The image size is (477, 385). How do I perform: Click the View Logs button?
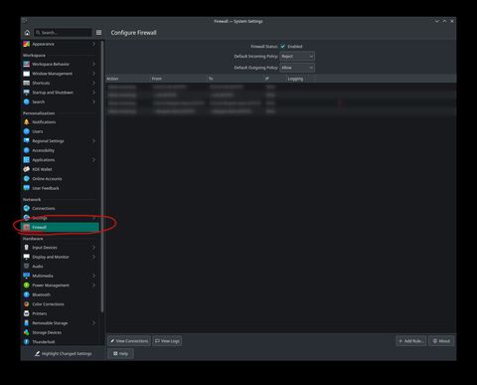pyautogui.click(x=167, y=341)
